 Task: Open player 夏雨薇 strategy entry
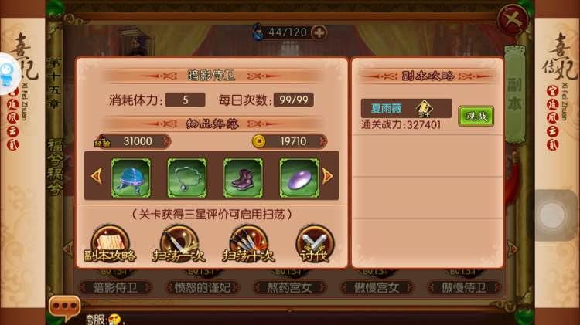click(406, 108)
